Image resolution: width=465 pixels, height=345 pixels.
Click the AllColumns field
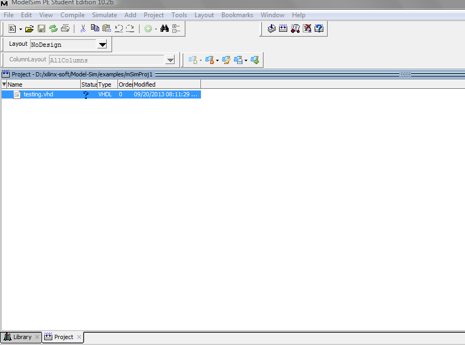[x=107, y=60]
